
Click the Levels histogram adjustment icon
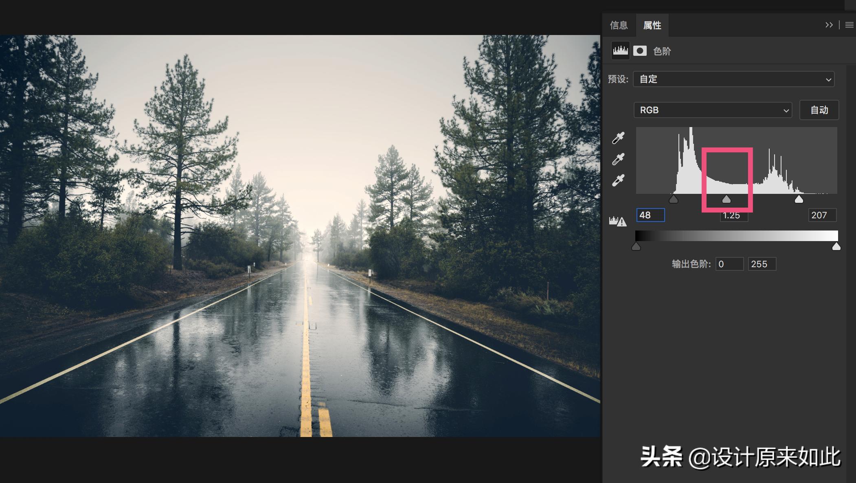pos(620,51)
